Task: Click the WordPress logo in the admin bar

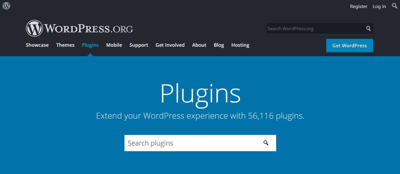Action: (6, 6)
